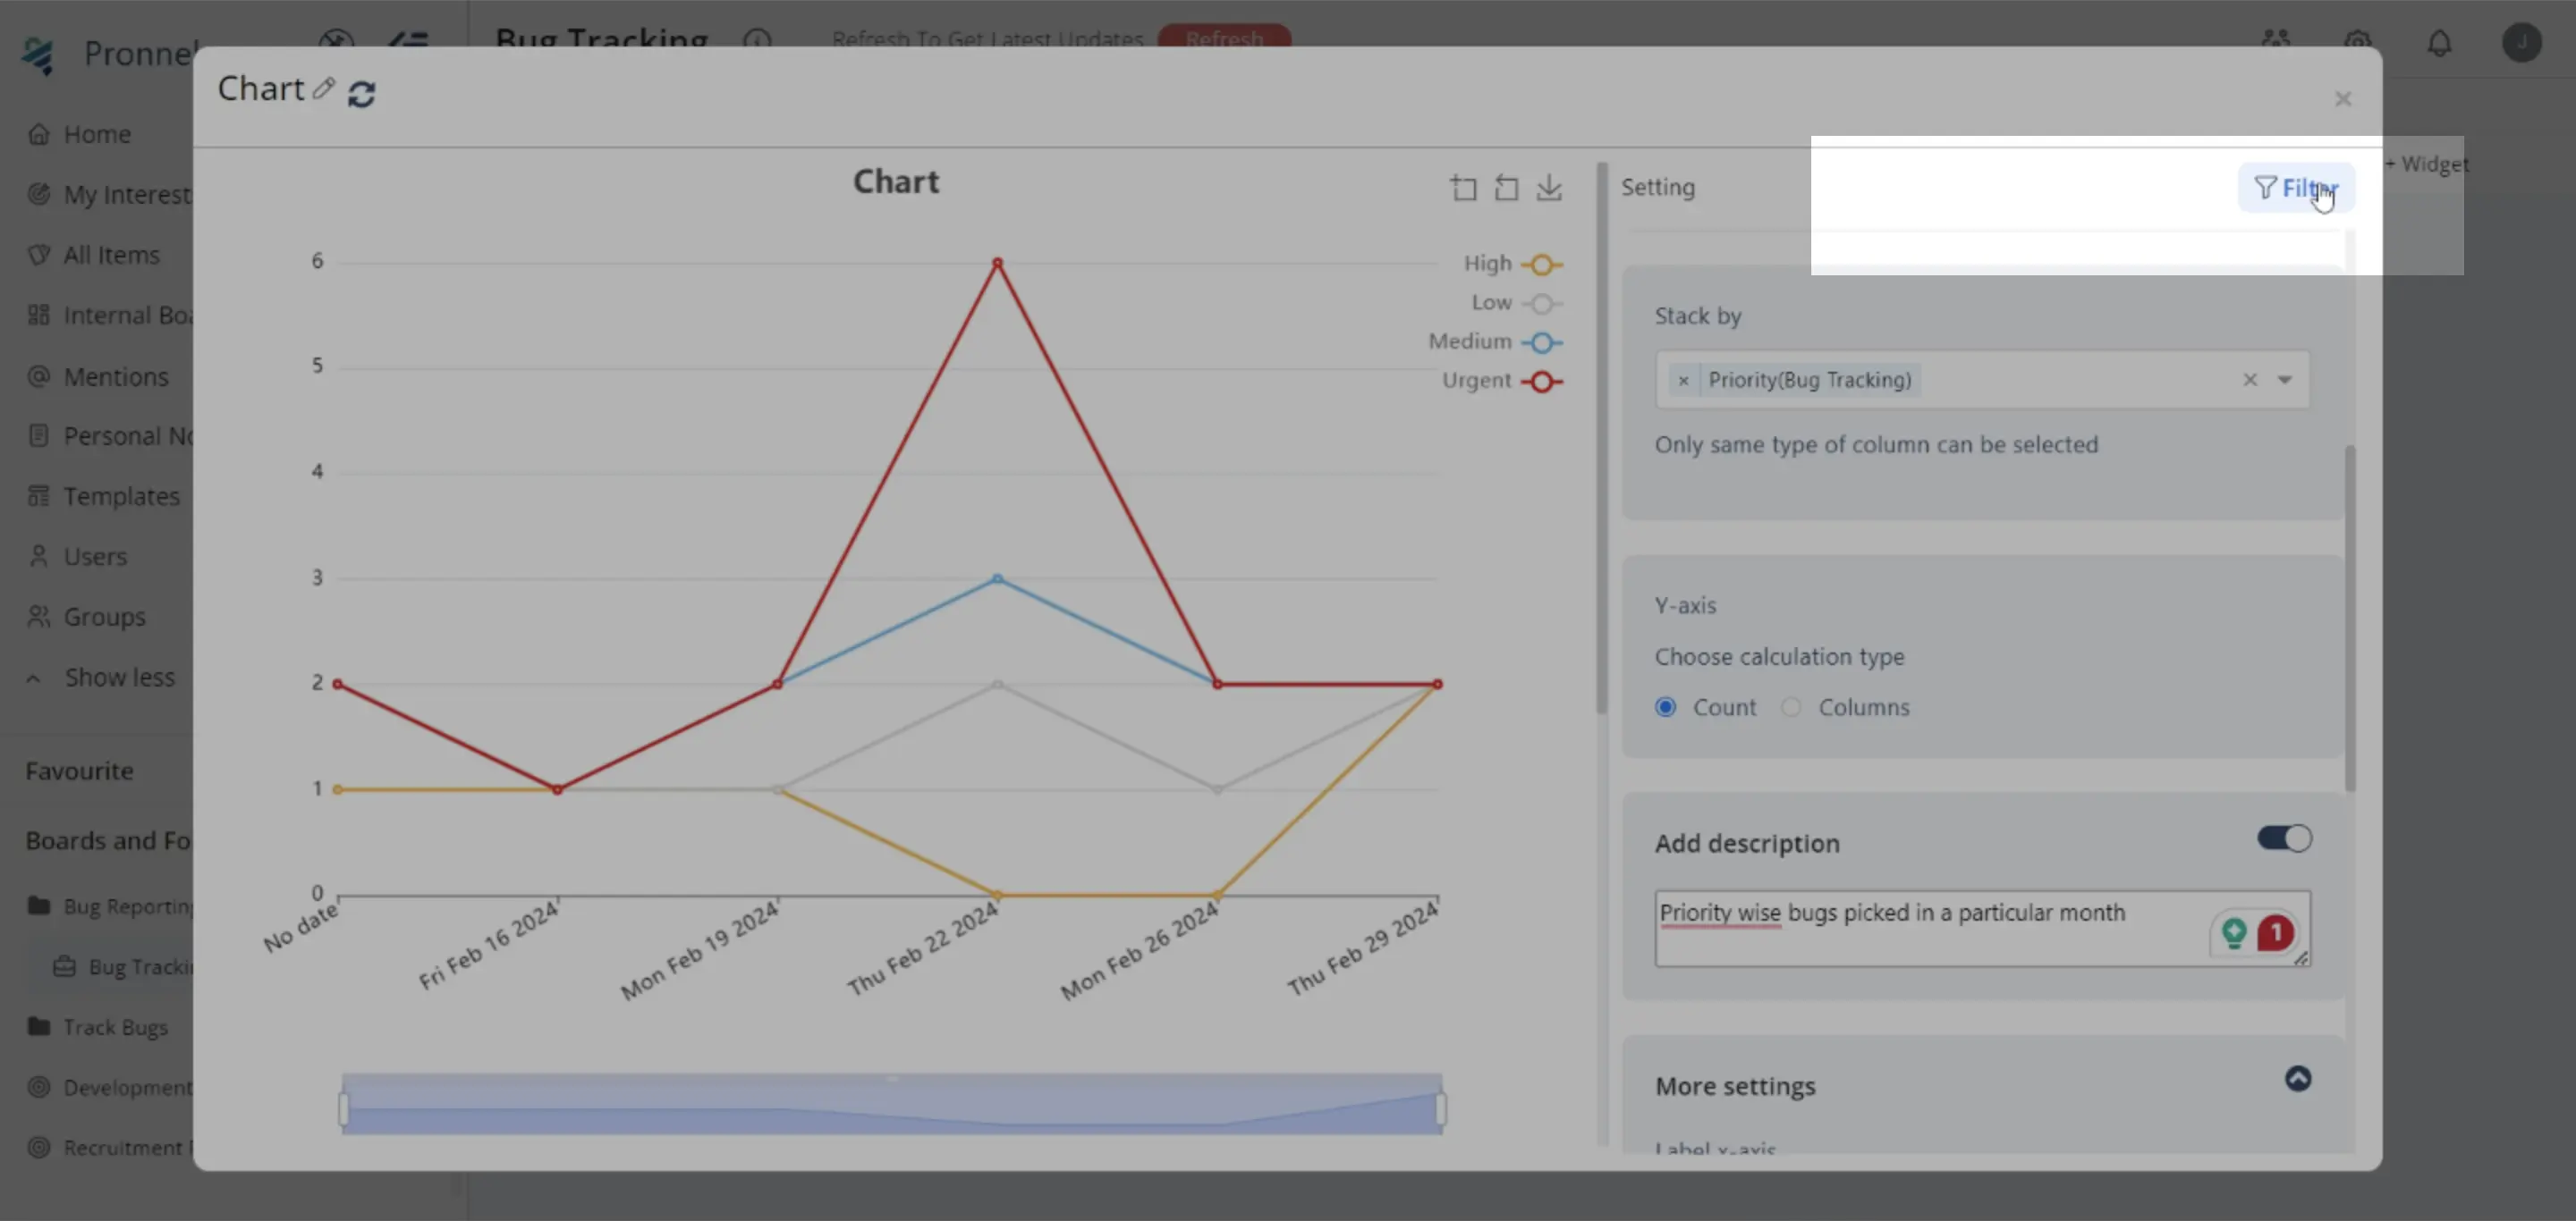2576x1221 pixels.
Task: Click the red Refresh button in header
Action: (x=1224, y=38)
